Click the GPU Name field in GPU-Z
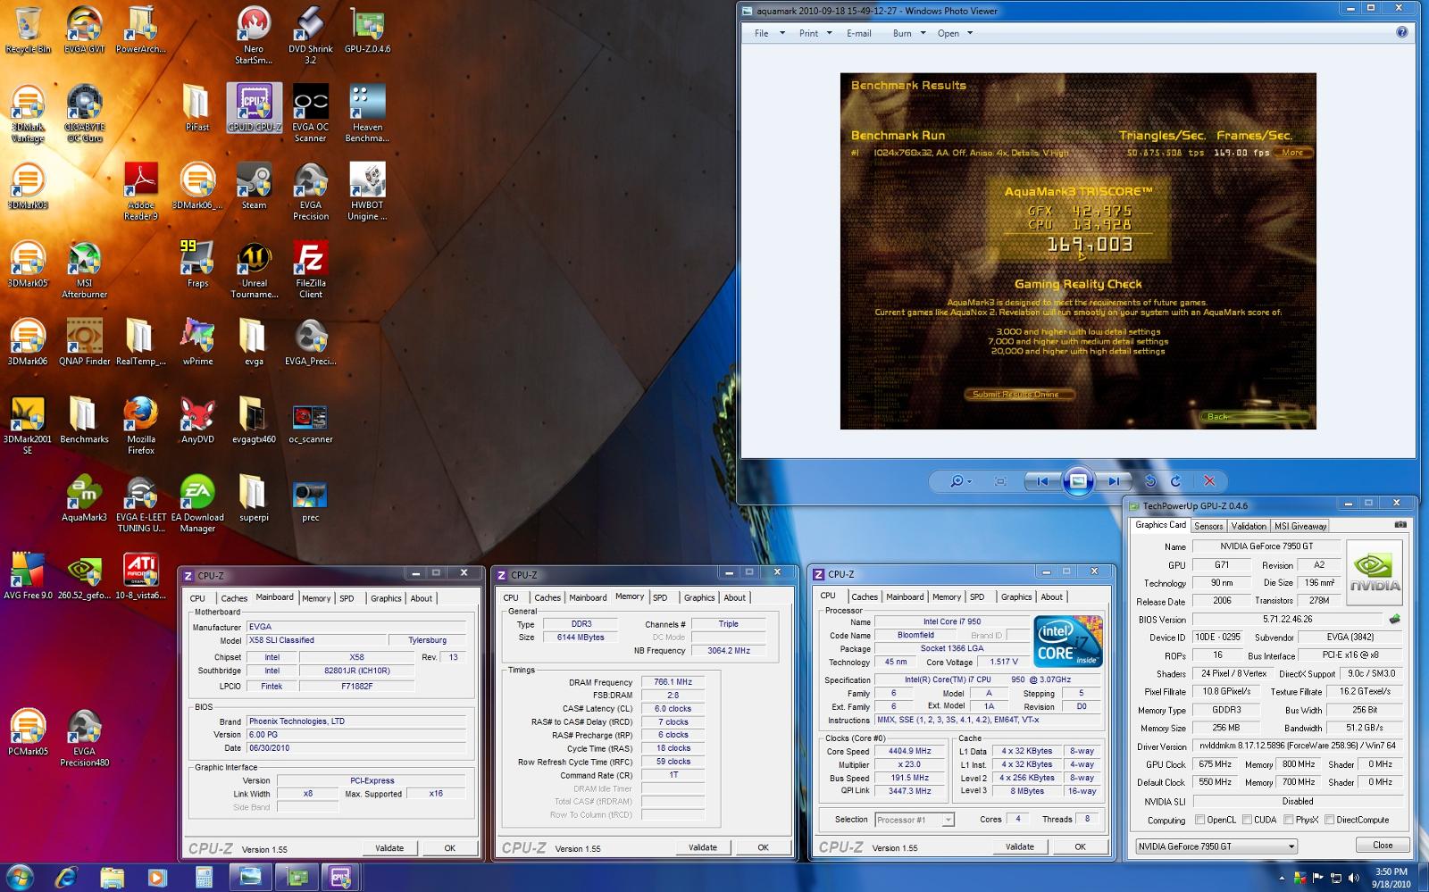 pyautogui.click(x=1266, y=546)
